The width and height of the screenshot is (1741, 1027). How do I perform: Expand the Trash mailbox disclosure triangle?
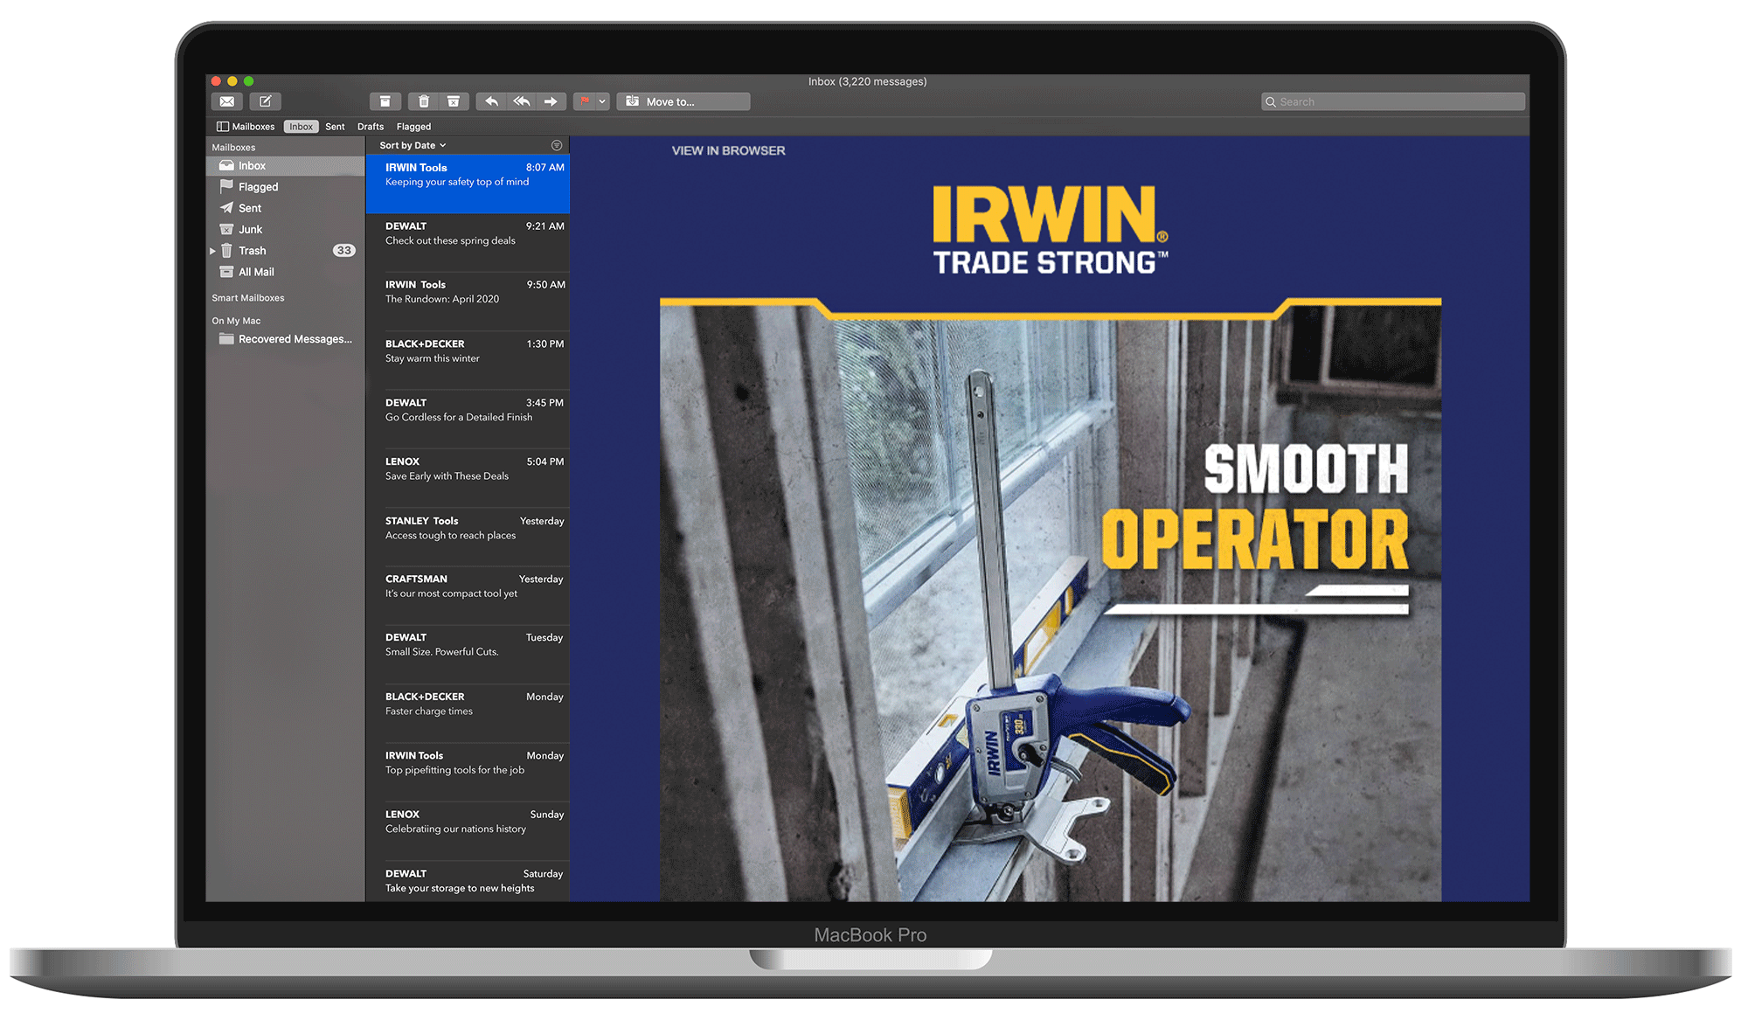(212, 251)
